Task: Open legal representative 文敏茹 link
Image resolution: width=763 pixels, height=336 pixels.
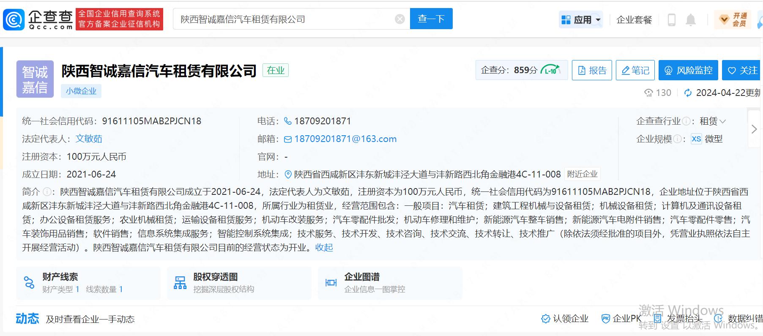Action: pyautogui.click(x=89, y=139)
